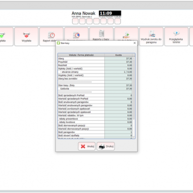Open the periodic report with pie-chart icon
193x193 pixels.
click(x=76, y=34)
